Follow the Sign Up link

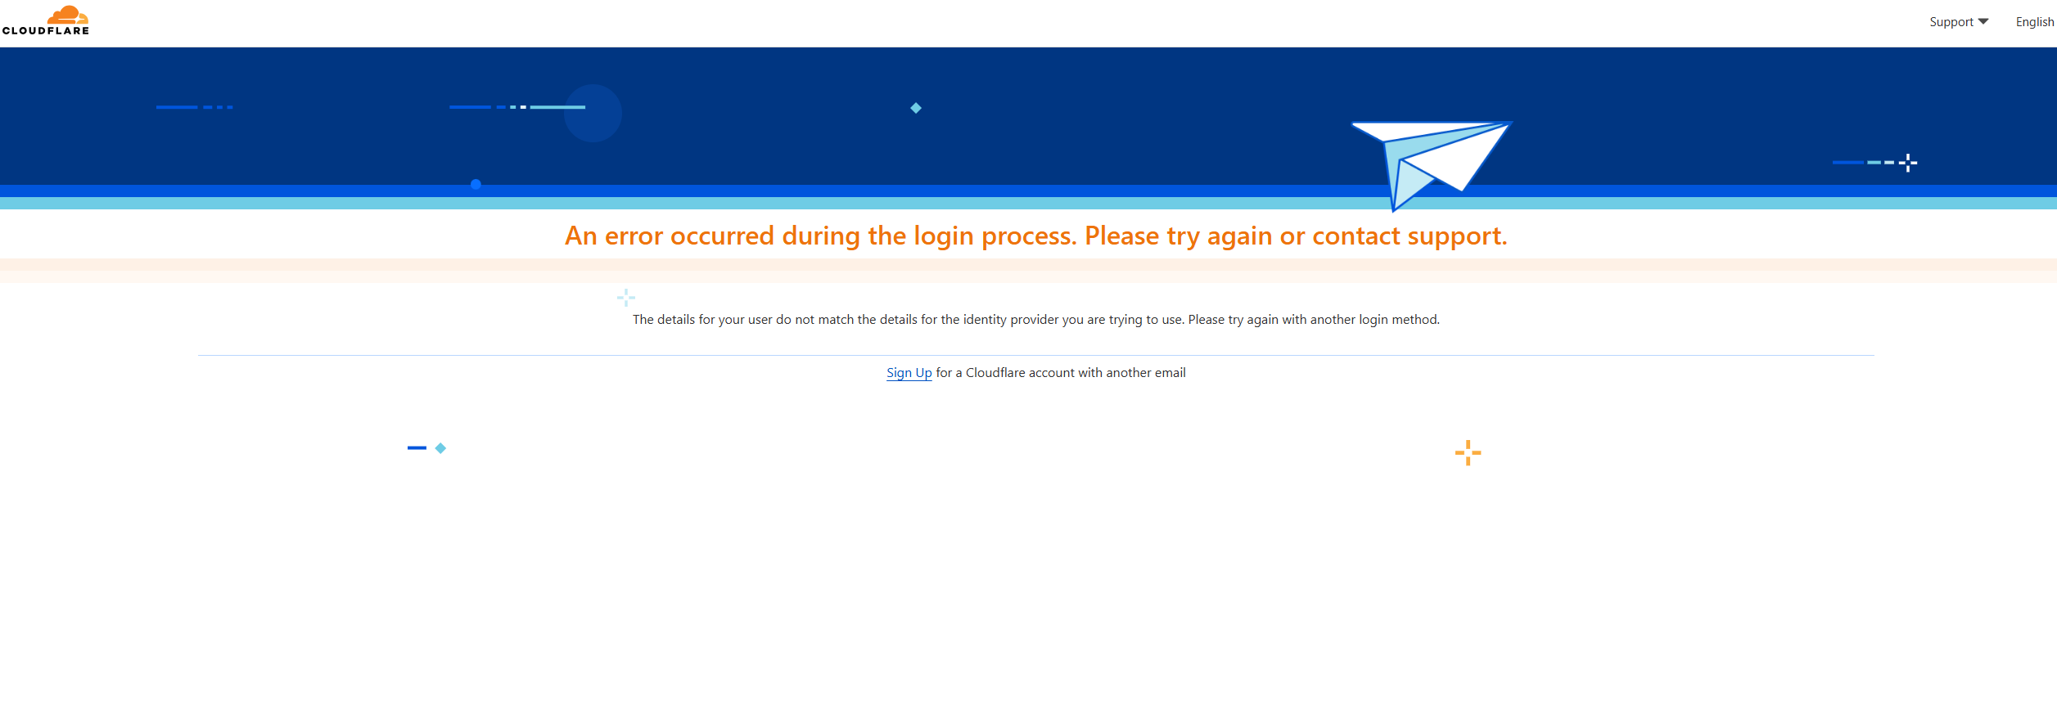(x=909, y=373)
